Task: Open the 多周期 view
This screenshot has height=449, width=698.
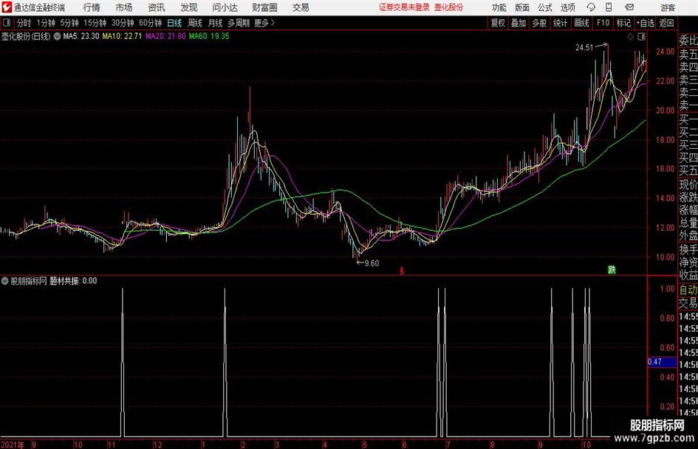Action: [239, 23]
